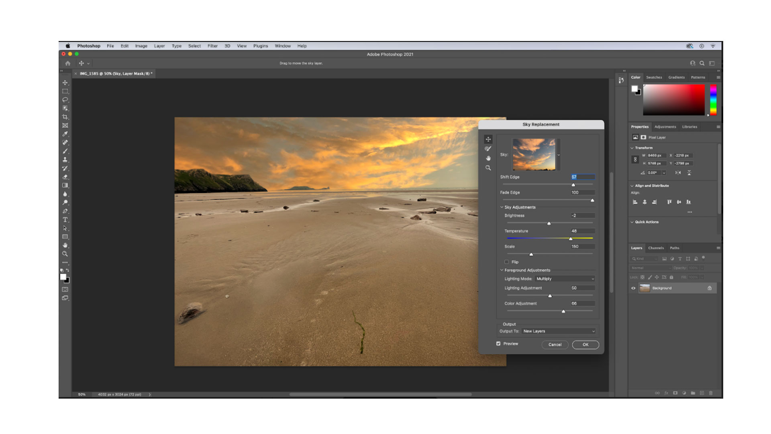Hide the Background layer
Screen dimensions: 771x434
pyautogui.click(x=634, y=288)
